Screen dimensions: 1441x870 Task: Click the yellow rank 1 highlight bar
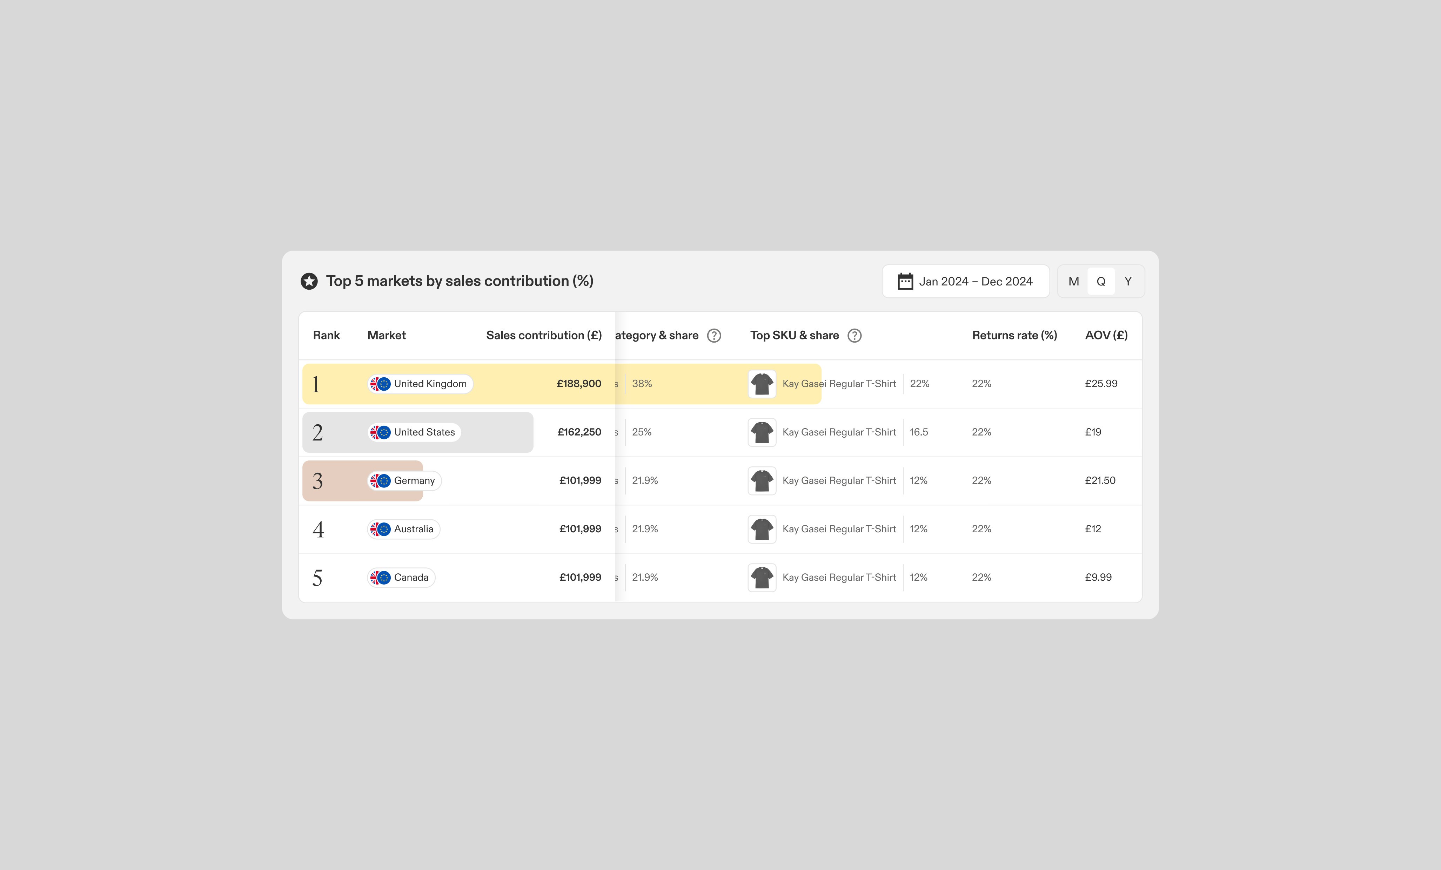pos(515,384)
